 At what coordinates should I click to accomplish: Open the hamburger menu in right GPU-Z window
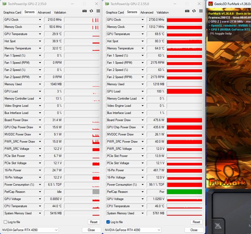pyautogui.click(x=200, y=11)
